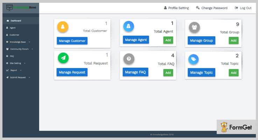Screen dimensions: 258x140
Task: Click the Manage Topic button
Action: pyautogui.click(x=201, y=72)
